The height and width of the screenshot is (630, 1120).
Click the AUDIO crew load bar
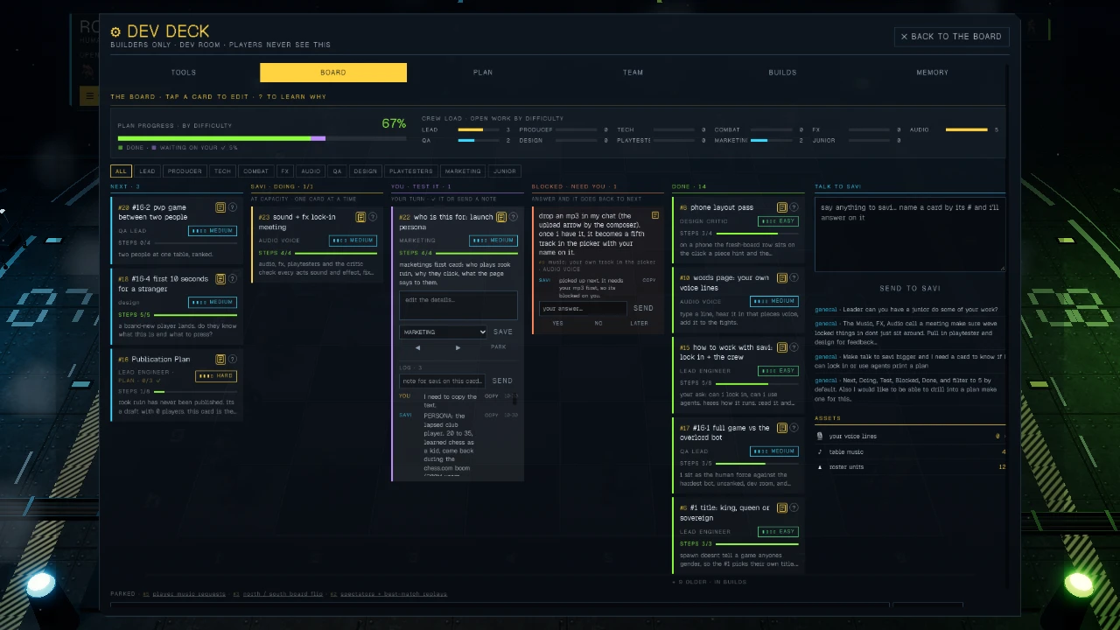[966, 129]
